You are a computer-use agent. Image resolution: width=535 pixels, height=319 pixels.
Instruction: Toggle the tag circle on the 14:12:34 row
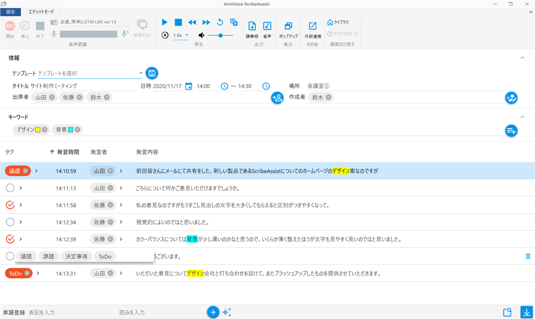point(10,222)
